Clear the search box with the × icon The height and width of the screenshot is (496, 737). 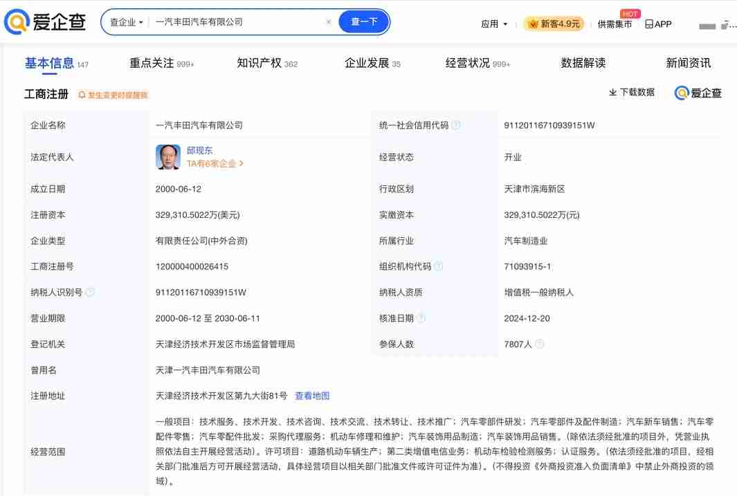click(329, 21)
